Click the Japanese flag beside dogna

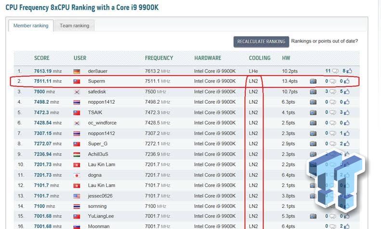[x=77, y=175]
